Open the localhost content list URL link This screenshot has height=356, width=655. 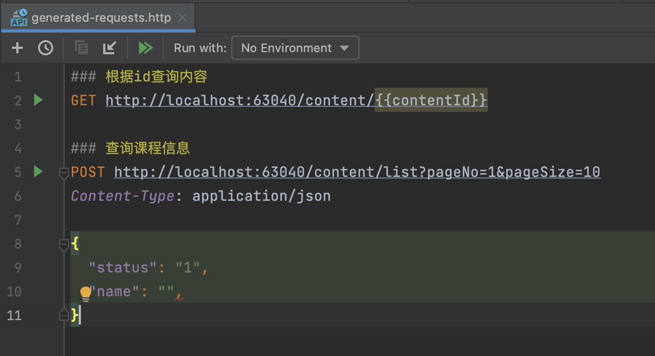(x=357, y=172)
